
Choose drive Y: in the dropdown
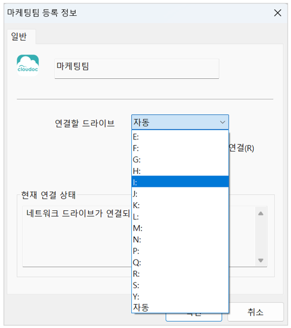tap(180, 297)
